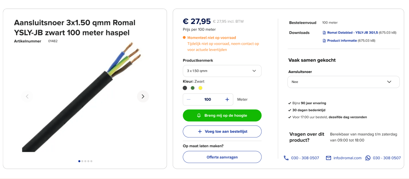Viewport: 409px width, 179px height.
Task: Select the second image carousel dot
Action: (82, 161)
